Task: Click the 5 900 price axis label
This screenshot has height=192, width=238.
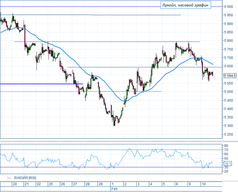Action: click(x=229, y=24)
